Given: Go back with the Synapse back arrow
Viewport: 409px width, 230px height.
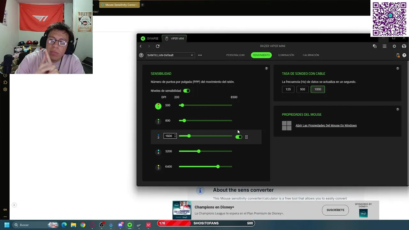Looking at the screenshot, I should tap(141, 46).
